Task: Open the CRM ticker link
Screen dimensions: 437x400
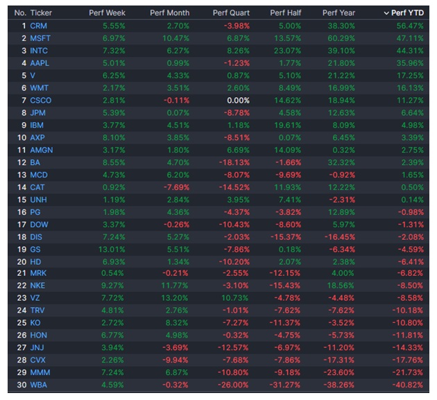Action: [x=38, y=26]
